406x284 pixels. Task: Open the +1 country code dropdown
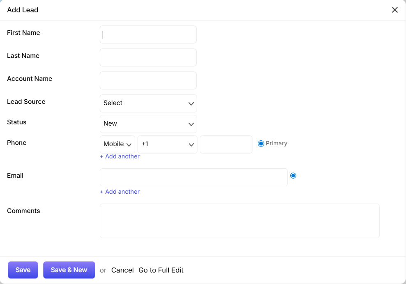click(167, 144)
